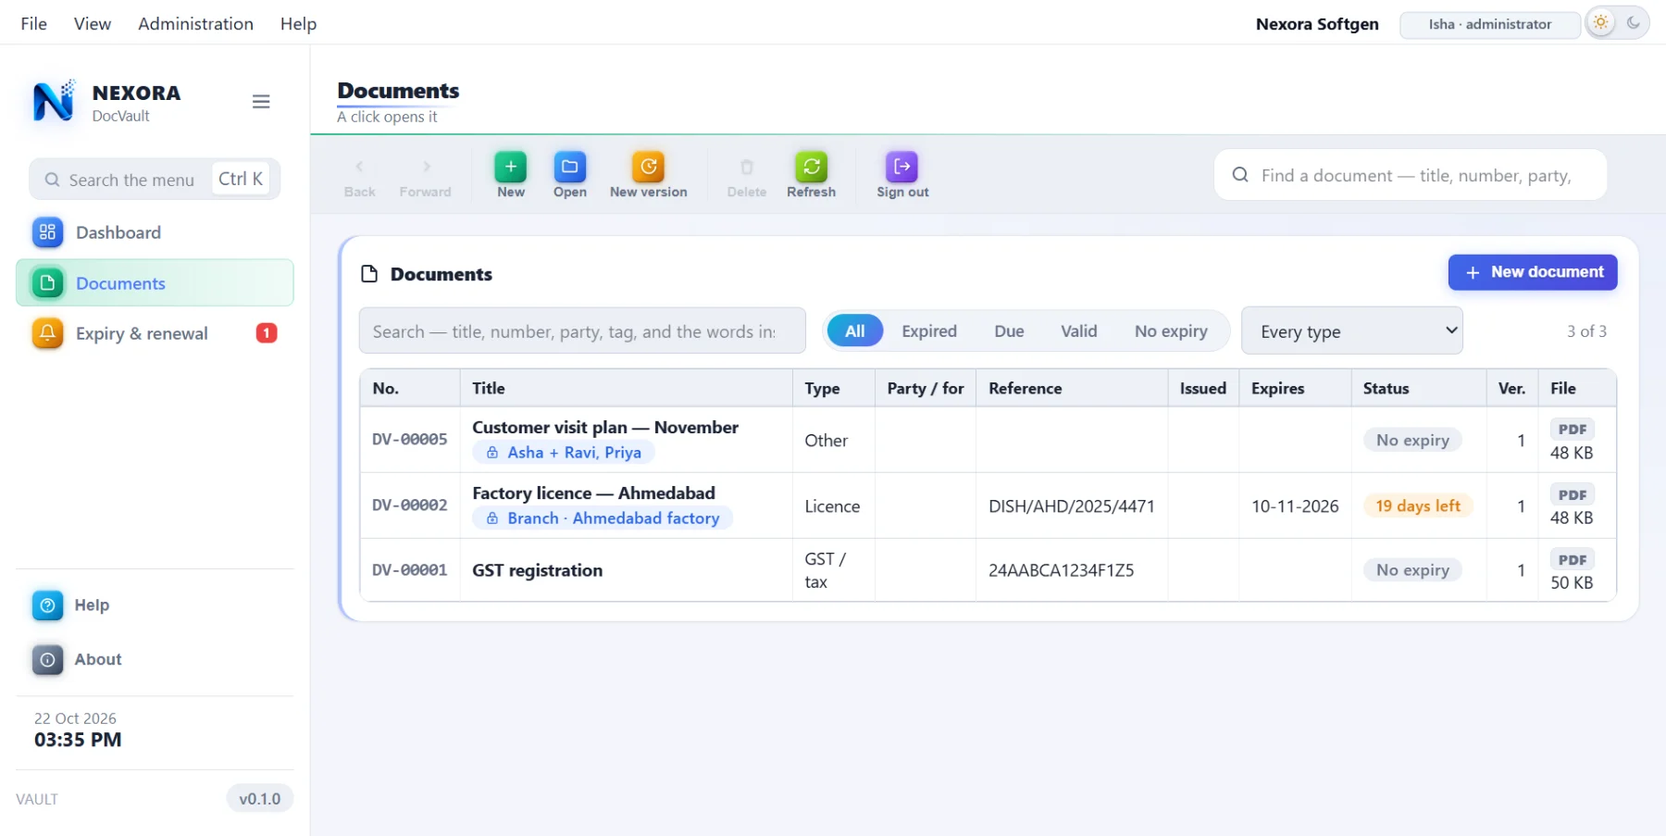Click the No expiry status for GST registration

pos(1412,570)
